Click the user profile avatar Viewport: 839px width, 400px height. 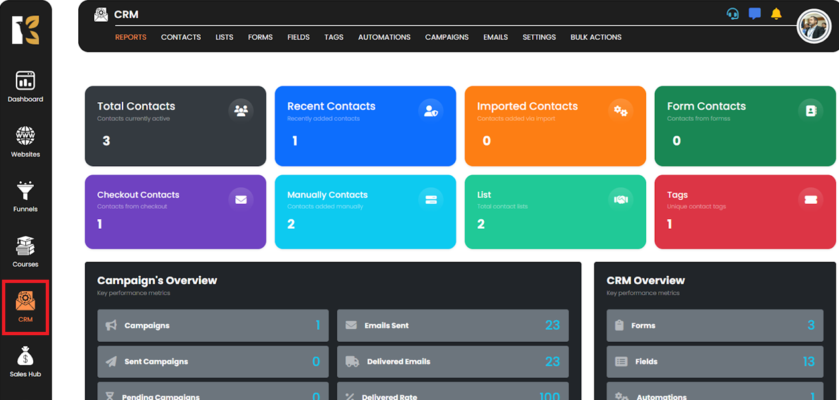813,26
